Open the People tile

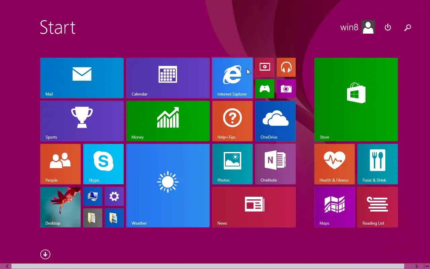point(60,164)
